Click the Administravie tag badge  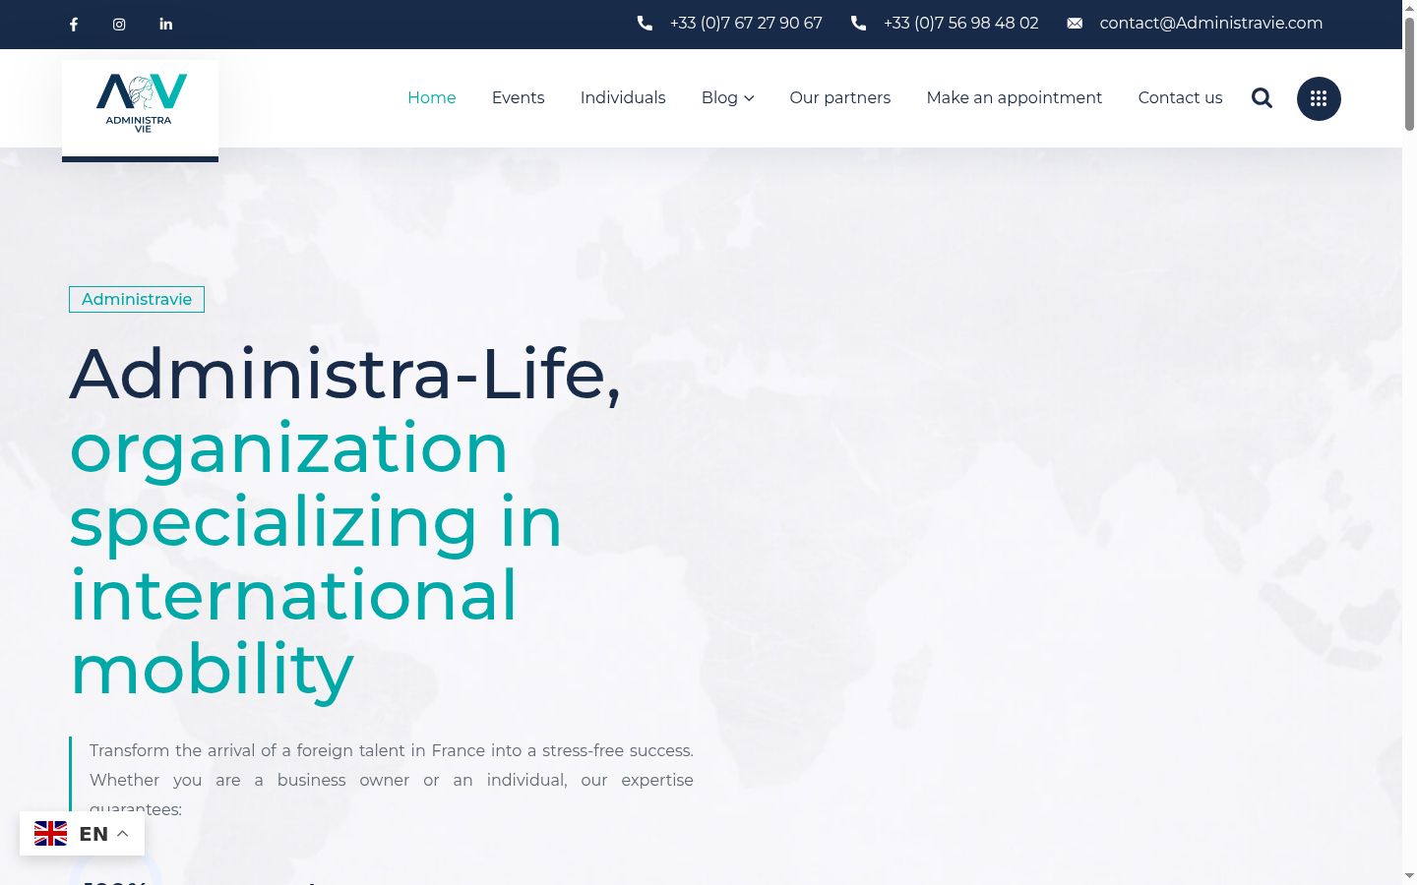tap(137, 299)
